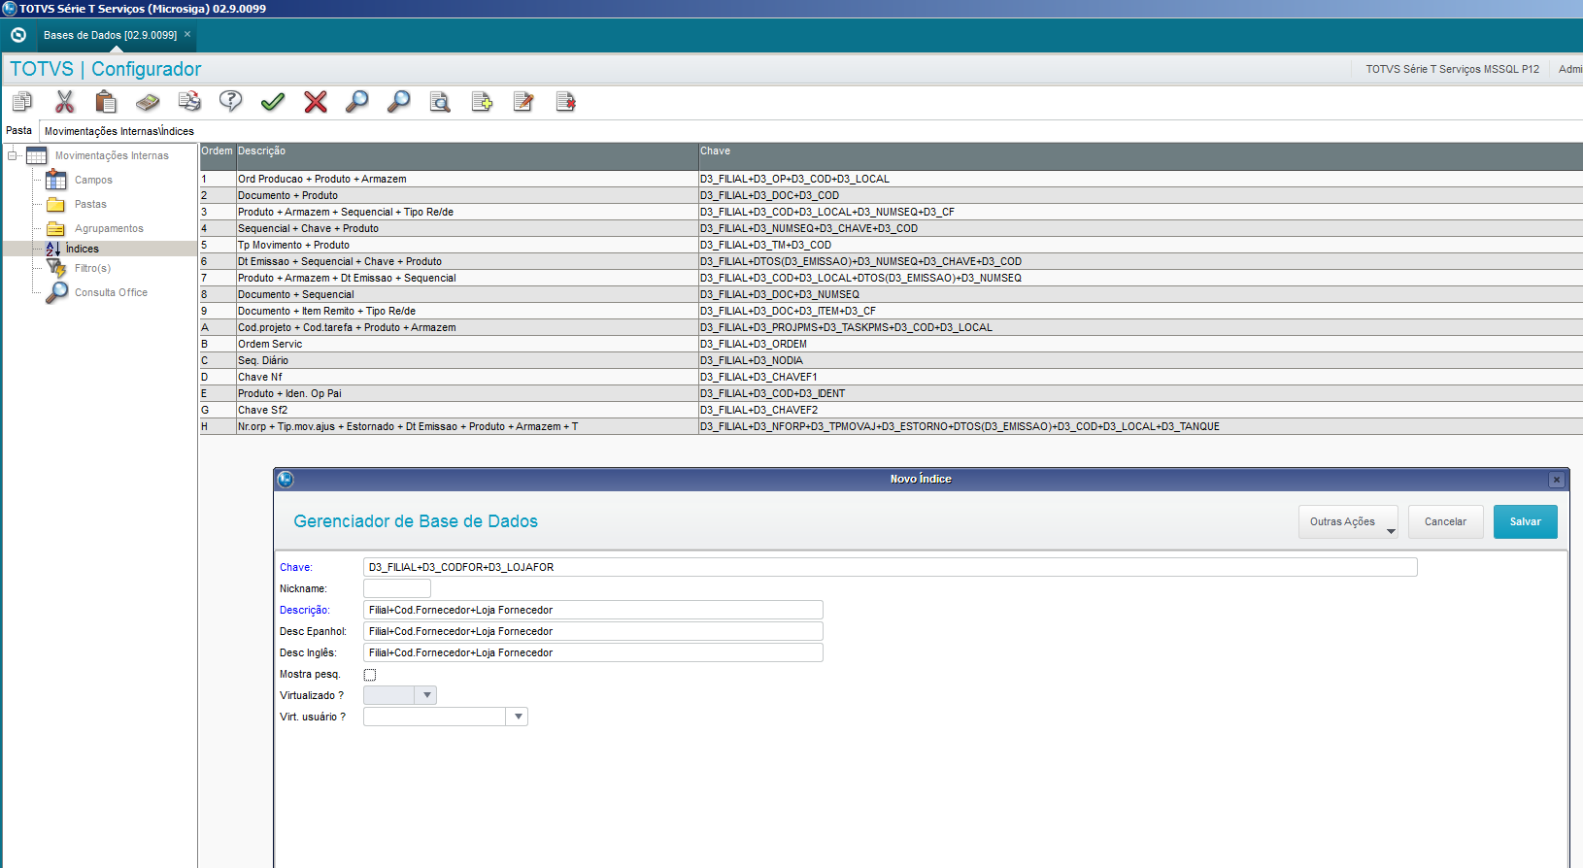Select row 'Produto + Armazem + Dt Emissao + Sequencial'
This screenshot has width=1583, height=868.
(x=892, y=278)
